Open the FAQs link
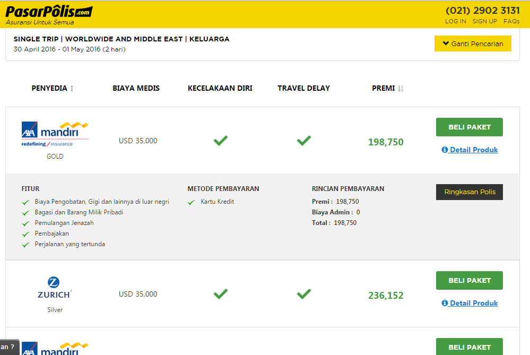The height and width of the screenshot is (355, 530). click(x=511, y=21)
